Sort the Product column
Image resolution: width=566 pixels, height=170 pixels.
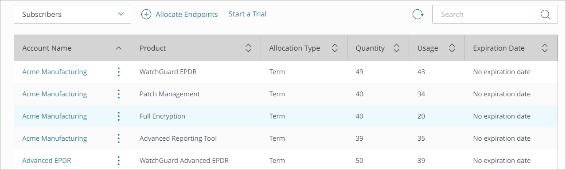248,48
